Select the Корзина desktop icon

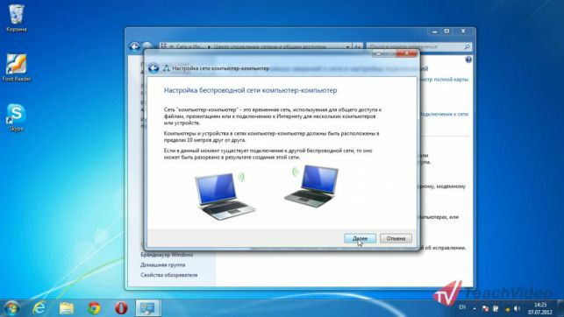pos(16,18)
